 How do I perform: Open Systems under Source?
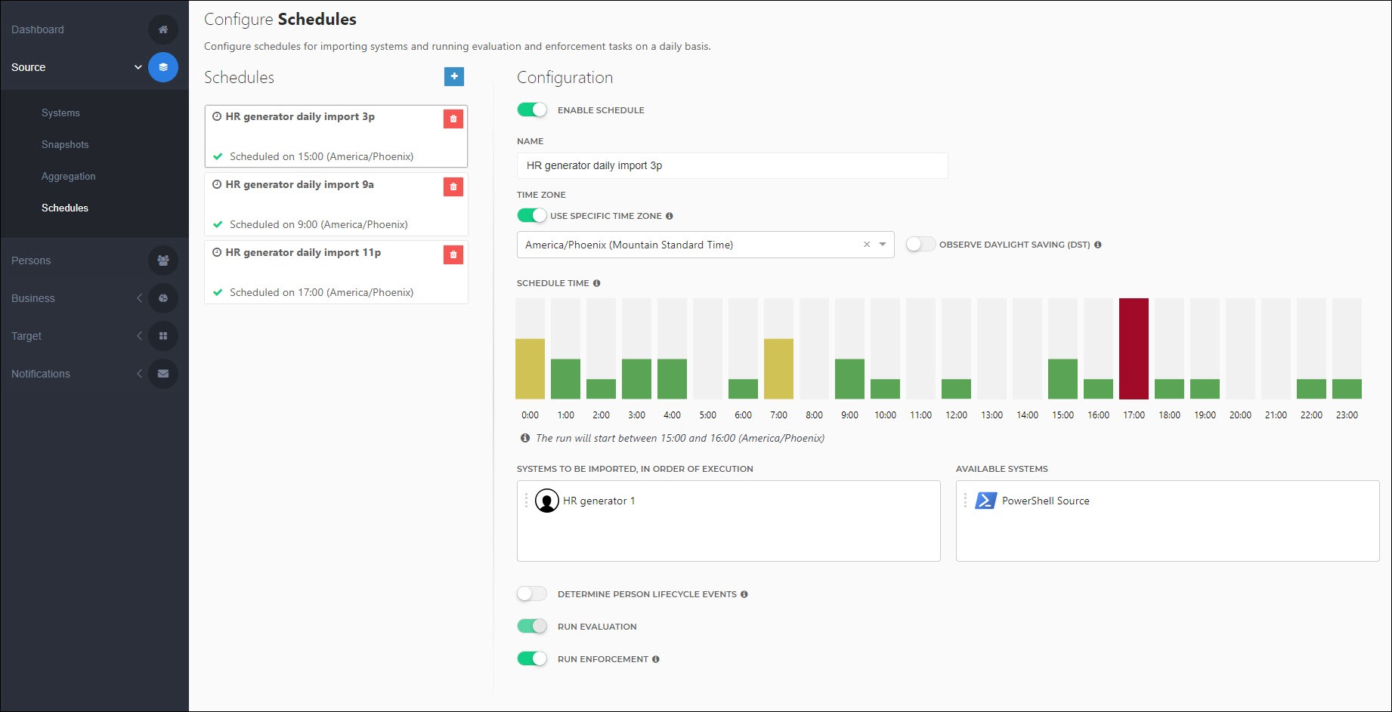coord(60,113)
